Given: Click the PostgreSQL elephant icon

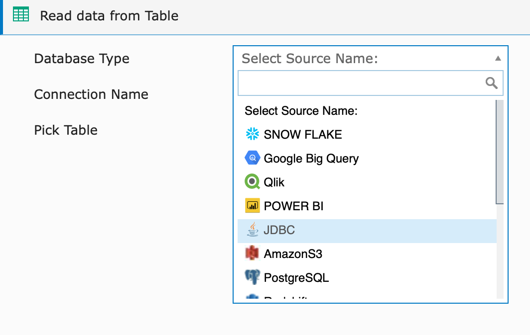Looking at the screenshot, I should (252, 277).
